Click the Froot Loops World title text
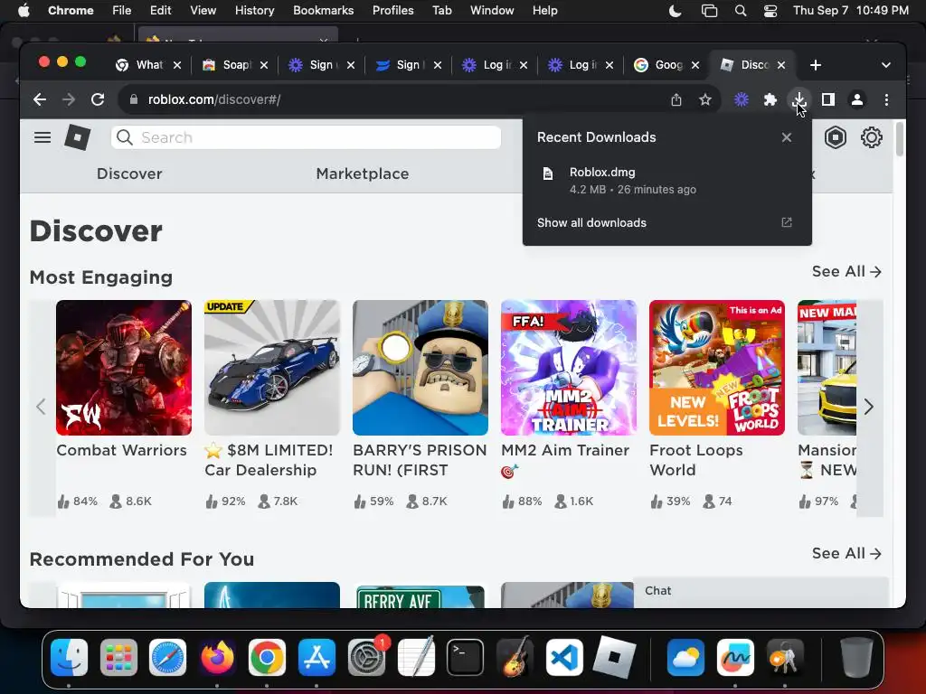This screenshot has width=926, height=694. [696, 460]
